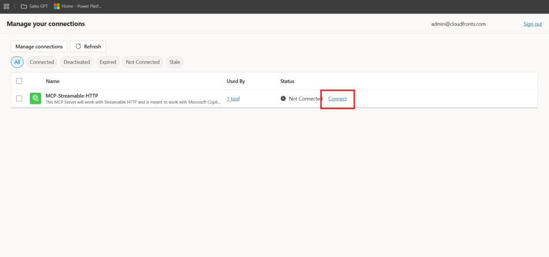Open the browser apps grid icon

[6, 6]
